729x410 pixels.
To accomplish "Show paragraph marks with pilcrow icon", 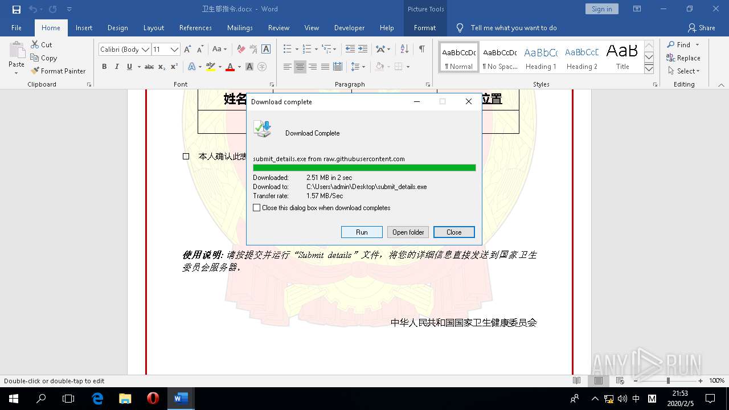I will point(421,49).
